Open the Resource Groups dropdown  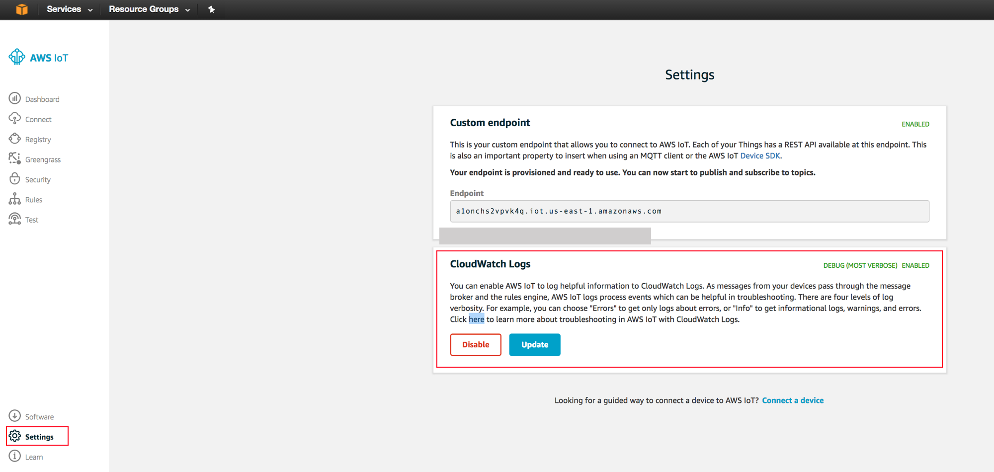[148, 9]
